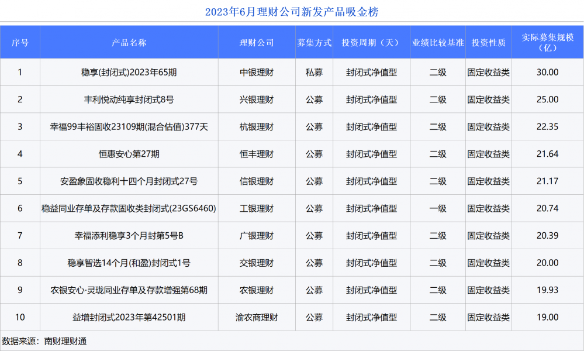This screenshot has height=351, width=584.
Task: Click 封闭式净值型 cell in 中银理财 row
Action: pyautogui.click(x=371, y=73)
